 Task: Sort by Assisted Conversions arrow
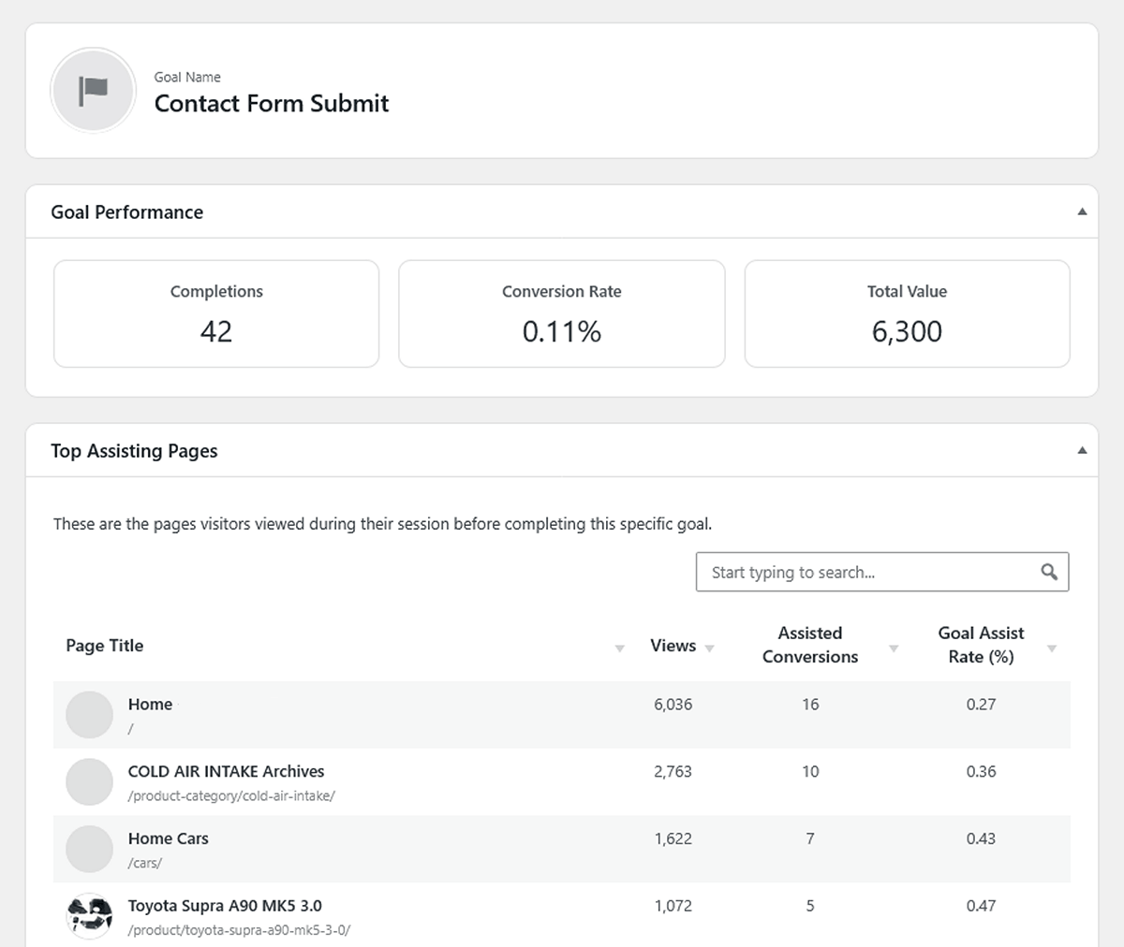click(x=893, y=648)
